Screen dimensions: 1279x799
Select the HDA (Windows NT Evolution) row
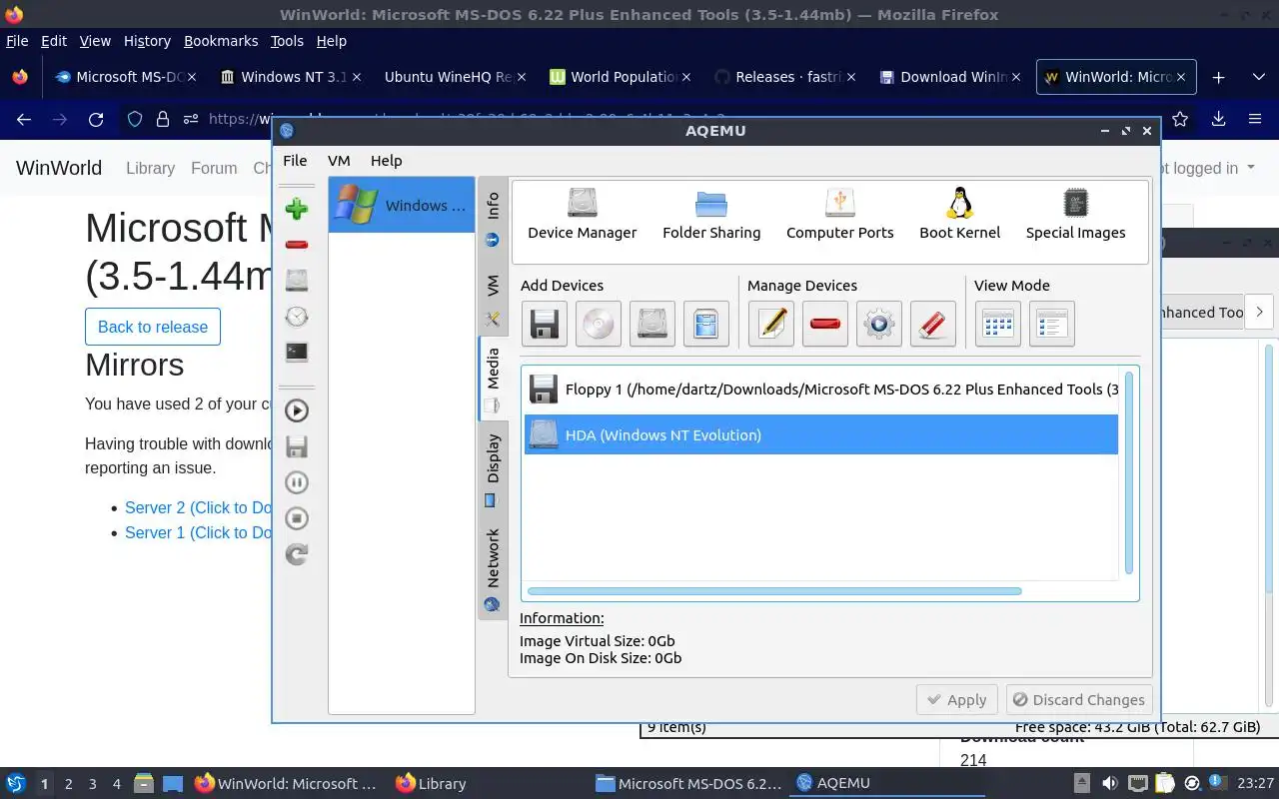tap(821, 434)
